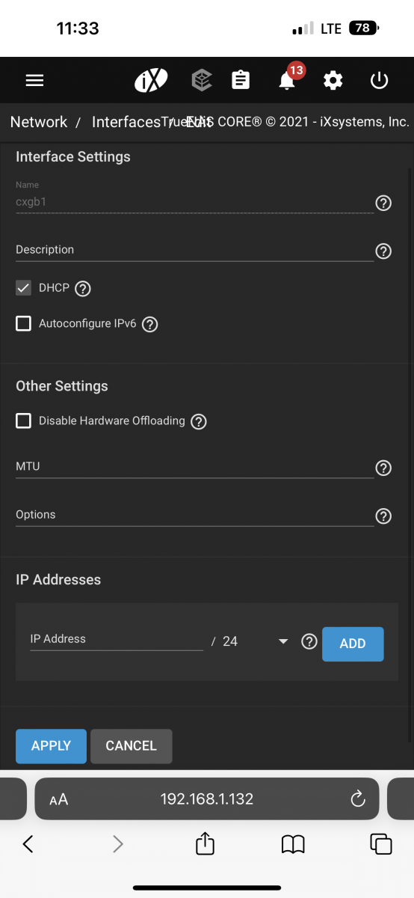Click the CANCEL button
The height and width of the screenshot is (898, 414).
click(x=132, y=746)
